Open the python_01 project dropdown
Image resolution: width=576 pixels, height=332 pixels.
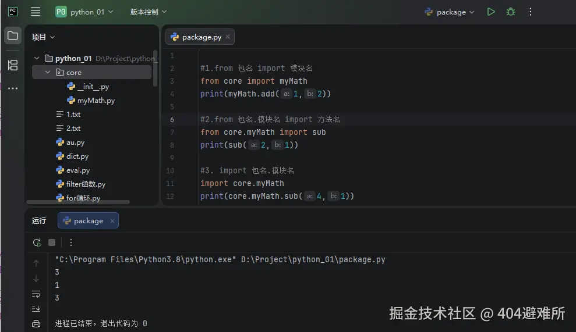(84, 12)
